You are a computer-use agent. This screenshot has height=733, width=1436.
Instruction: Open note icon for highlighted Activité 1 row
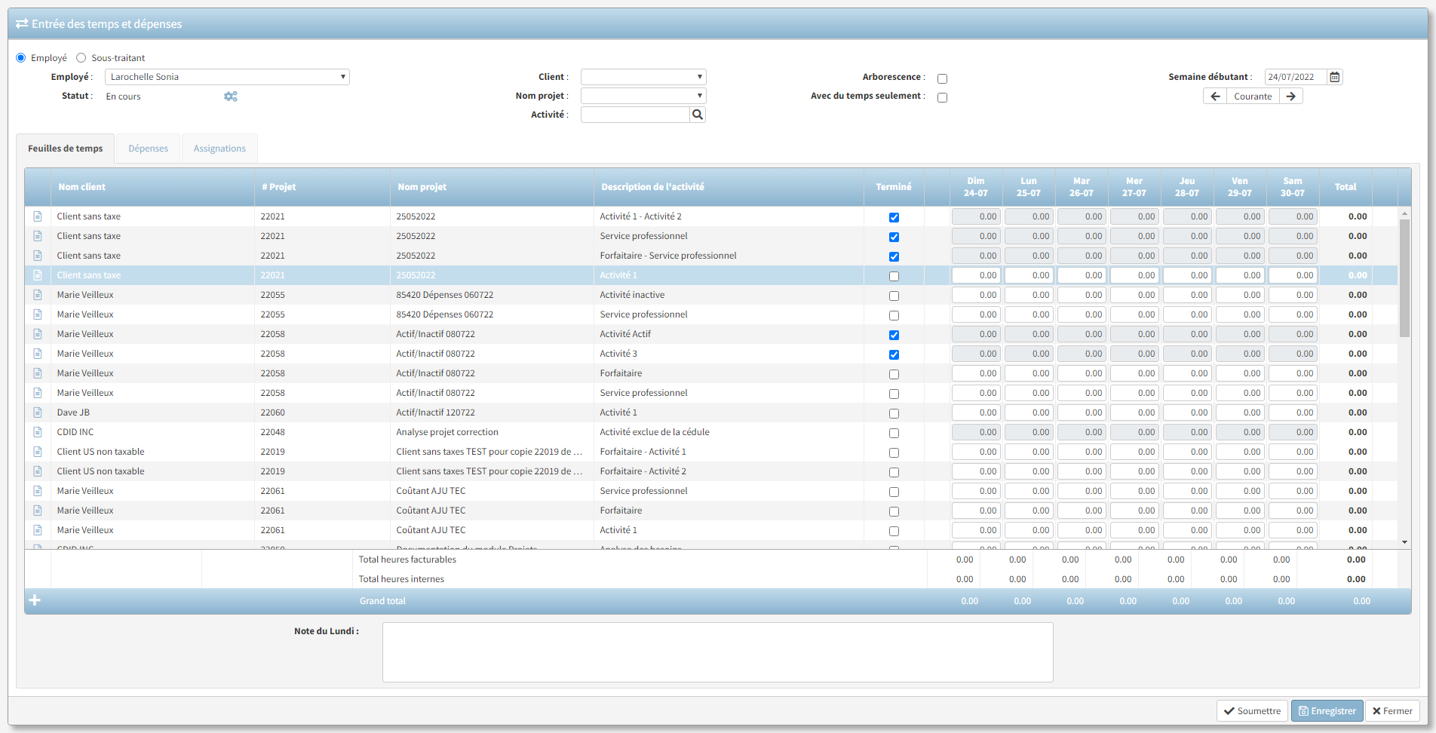[38, 275]
